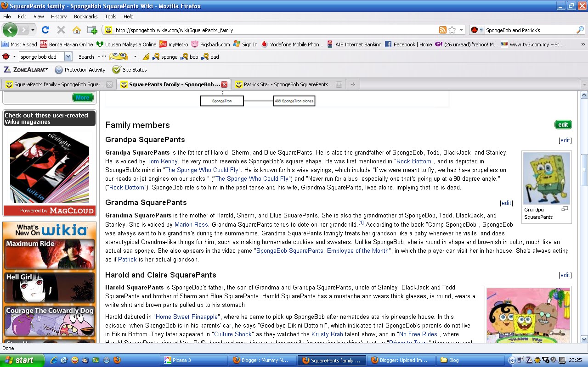This screenshot has width=588, height=367.
Task: Open the back/forward history dropdown arrow
Action: click(x=33, y=30)
